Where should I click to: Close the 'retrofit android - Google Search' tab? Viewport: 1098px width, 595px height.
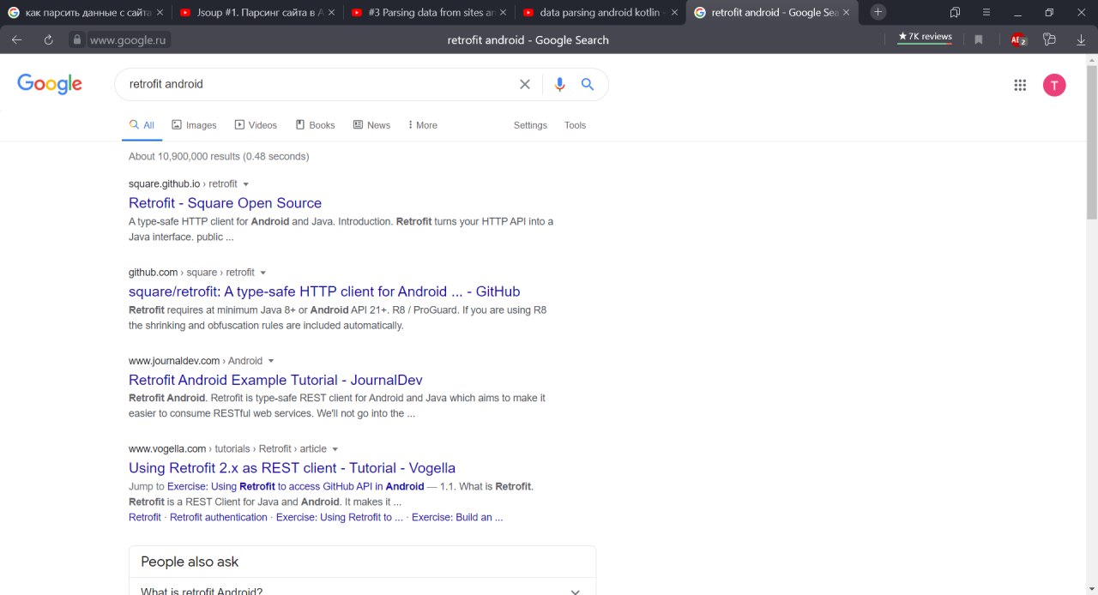pyautogui.click(x=846, y=12)
